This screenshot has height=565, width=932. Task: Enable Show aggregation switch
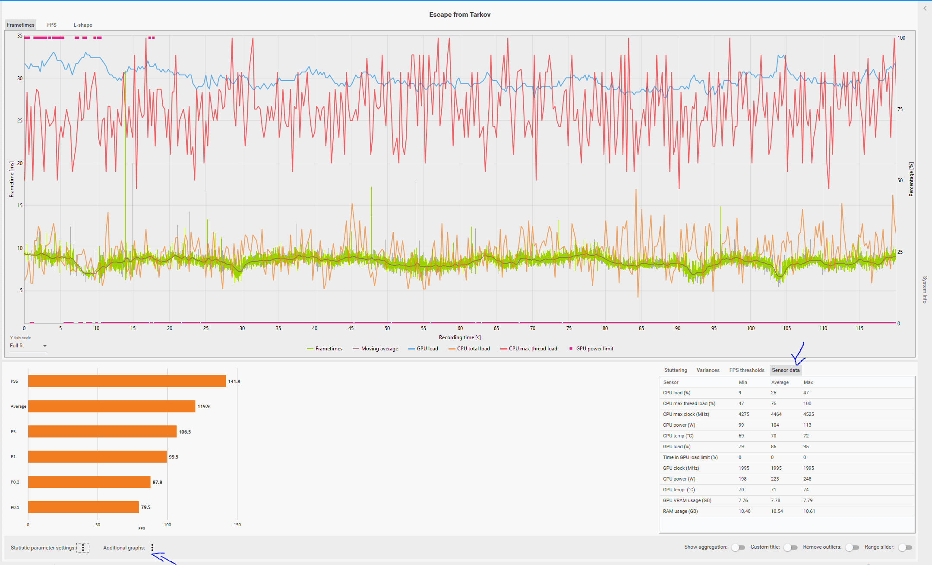point(738,547)
